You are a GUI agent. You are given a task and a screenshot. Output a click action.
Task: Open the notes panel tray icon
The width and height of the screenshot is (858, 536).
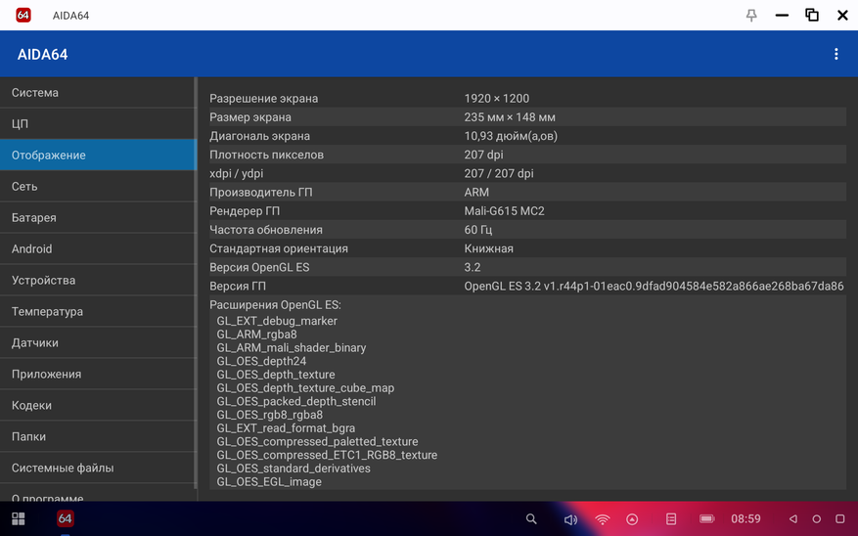click(671, 519)
